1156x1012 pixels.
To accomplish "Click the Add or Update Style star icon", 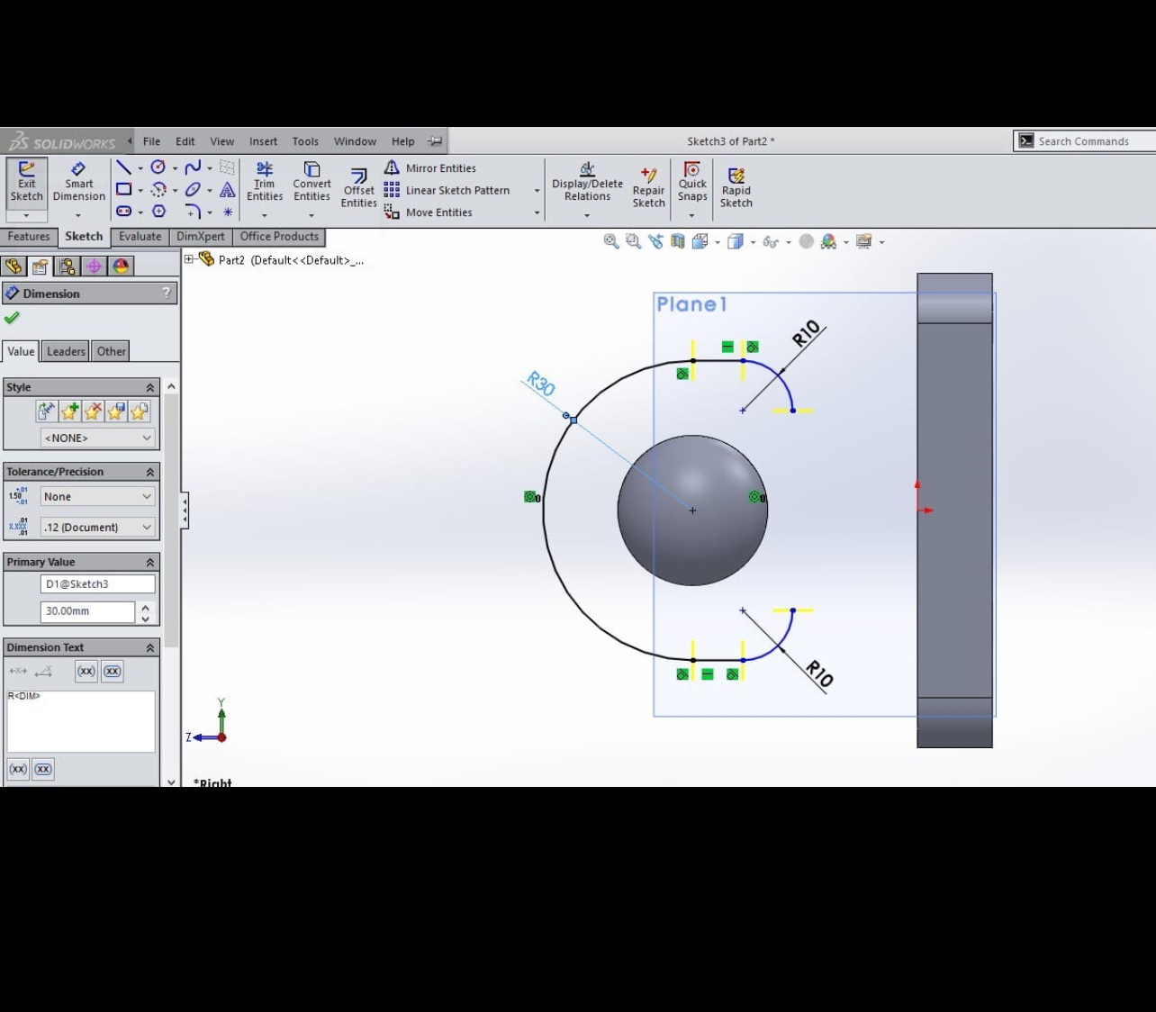I will [69, 411].
